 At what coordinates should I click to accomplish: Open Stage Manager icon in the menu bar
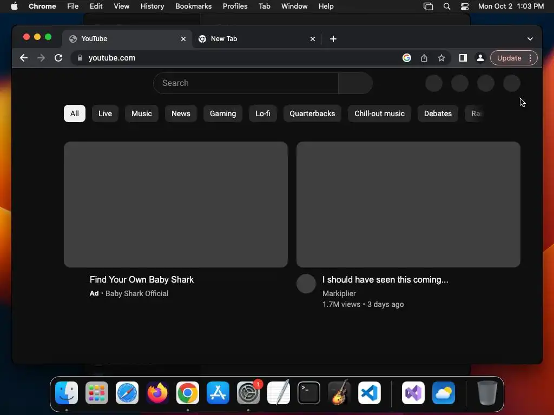click(428, 6)
